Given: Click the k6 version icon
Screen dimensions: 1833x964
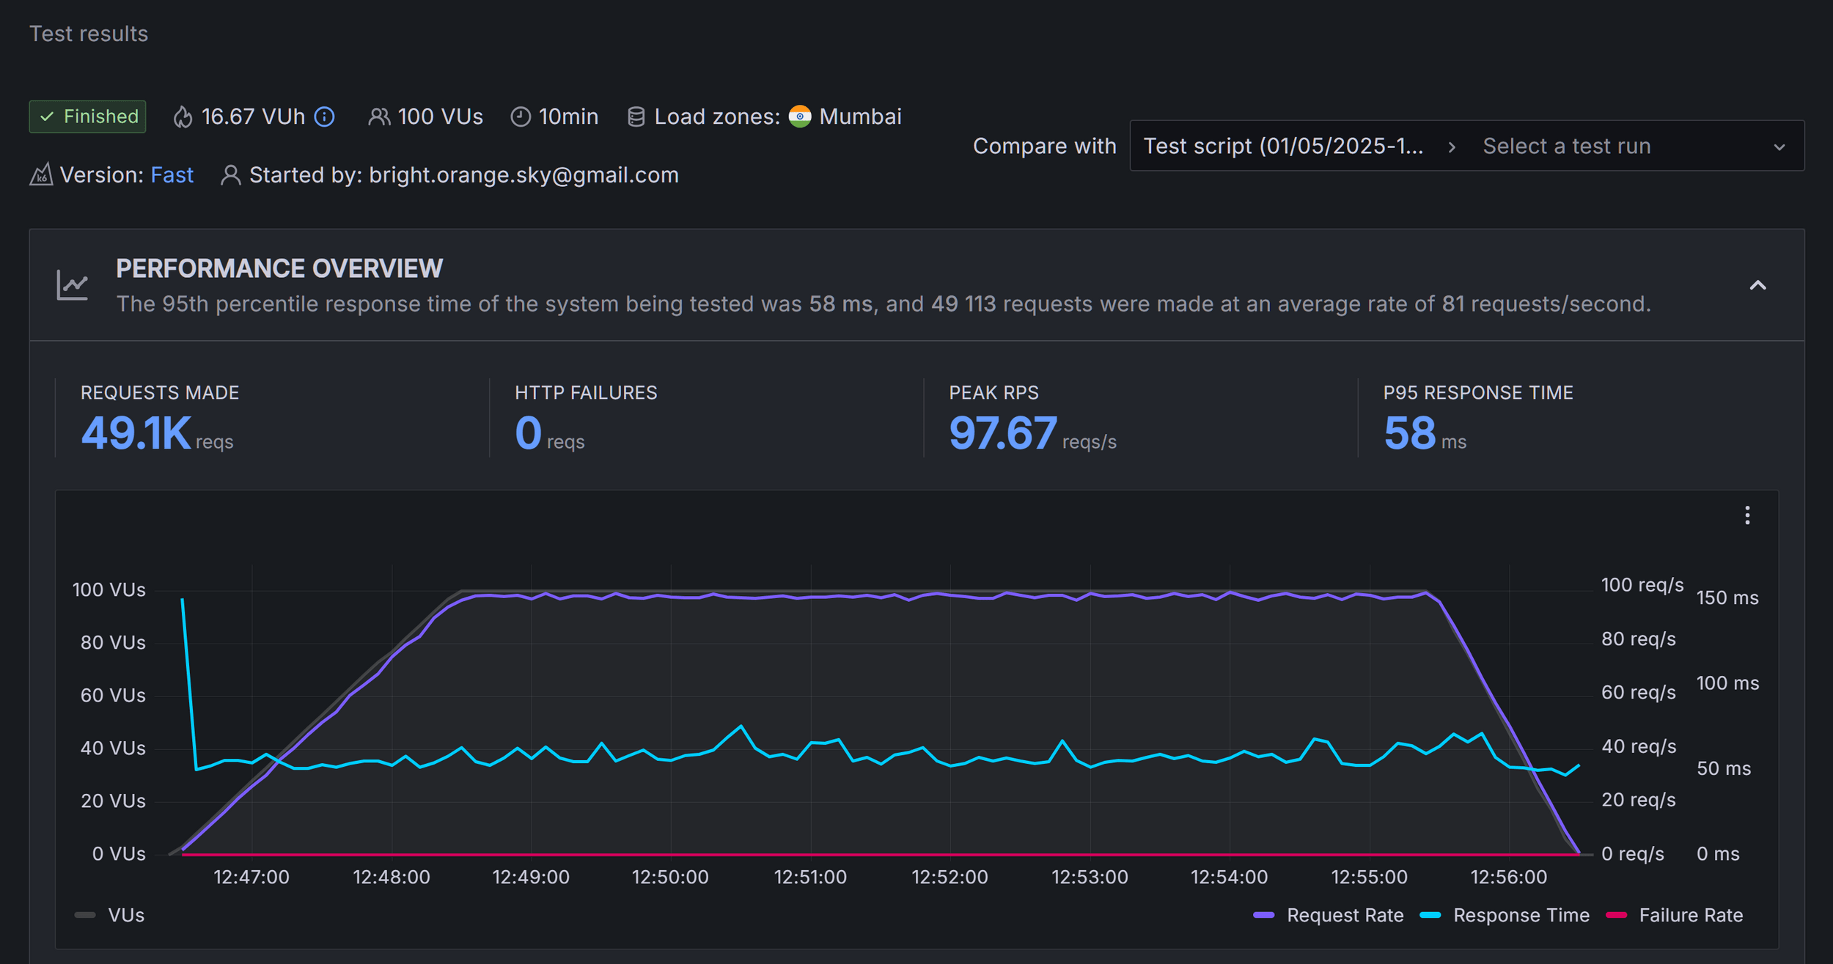Looking at the screenshot, I should point(41,174).
